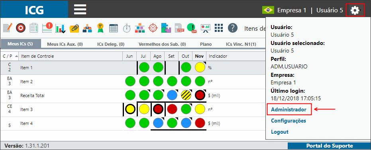Select the Item 2 row
Image resolution: width=371 pixels, height=150 pixels.
tap(132, 82)
